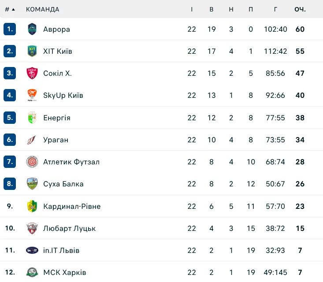Screen dimensions: 323x282
Task: Select the Суха Балка crest
Action: [x=32, y=184]
